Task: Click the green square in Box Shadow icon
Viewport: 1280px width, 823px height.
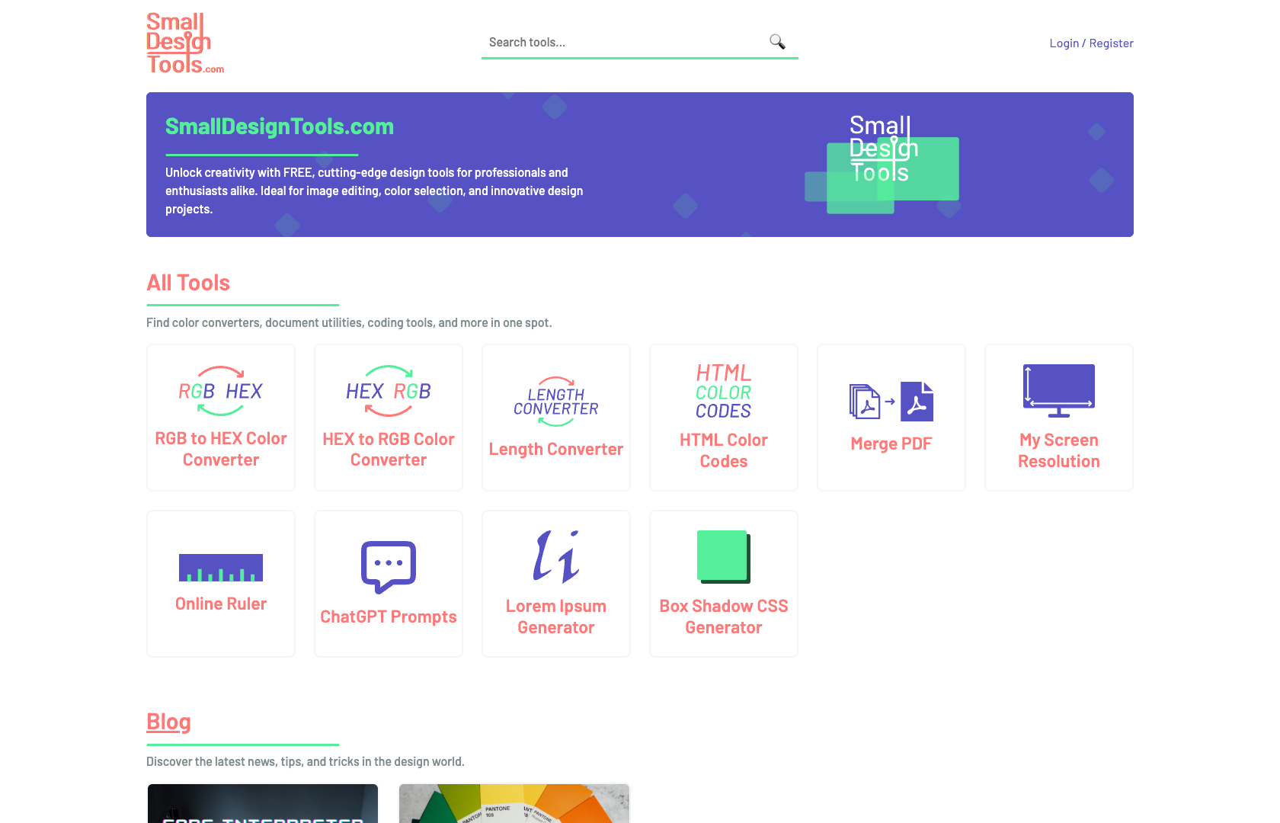Action: (x=721, y=556)
